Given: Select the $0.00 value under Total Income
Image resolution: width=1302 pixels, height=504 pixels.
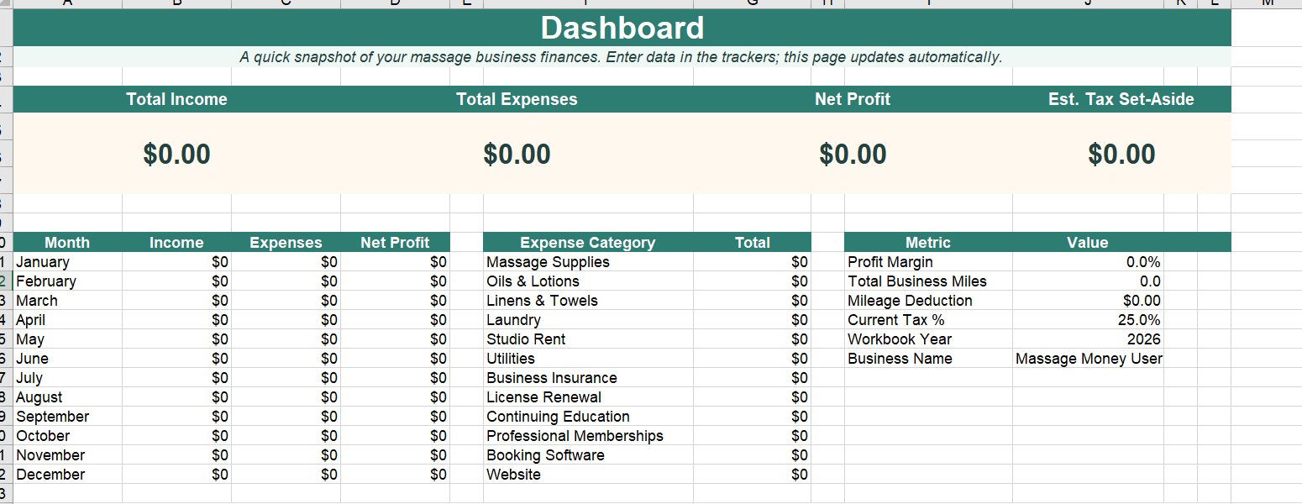Looking at the screenshot, I should [x=176, y=154].
